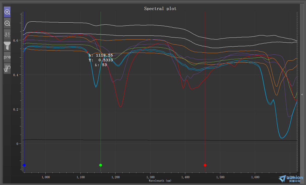
Task: Click the flat black spectrum line
Action: pyautogui.click(x=151, y=140)
